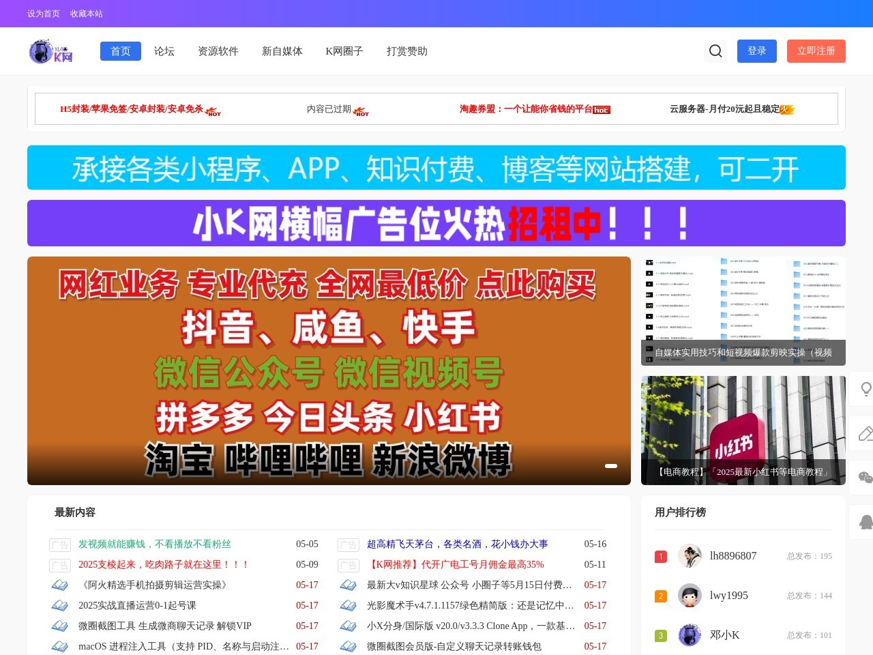Click 邓小K user avatar
873x655 pixels.
[690, 635]
